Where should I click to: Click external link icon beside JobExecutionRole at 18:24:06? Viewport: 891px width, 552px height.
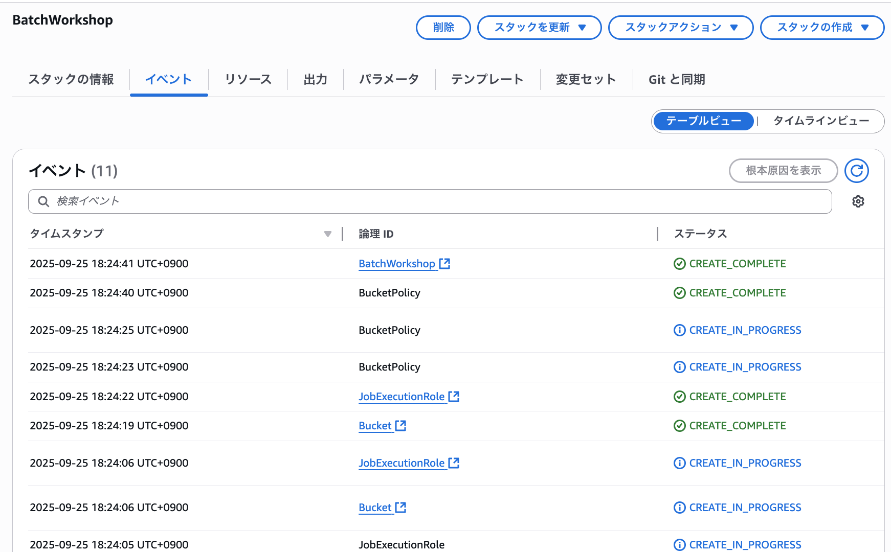coord(454,463)
